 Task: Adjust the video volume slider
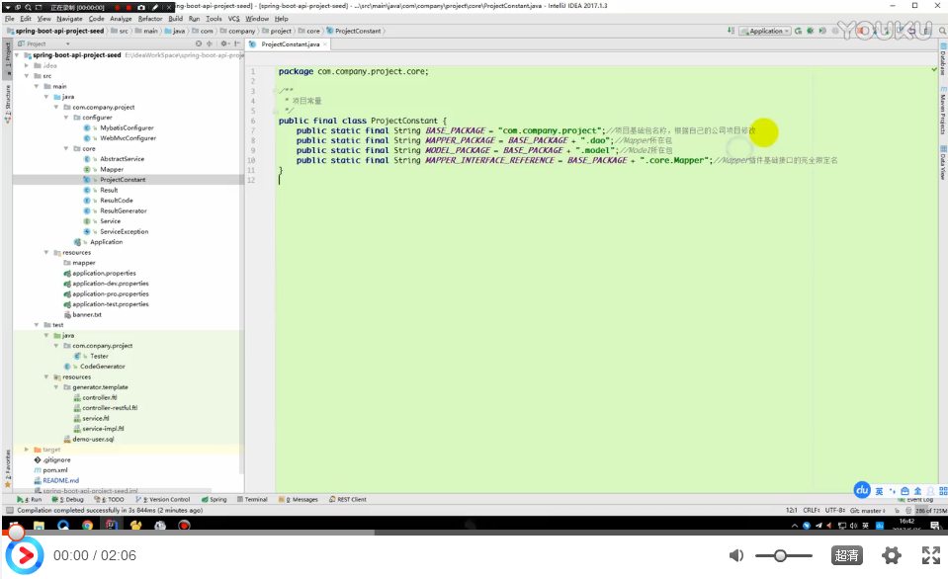780,555
